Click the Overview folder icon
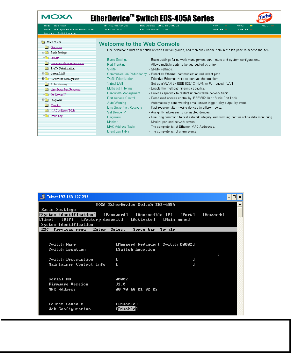This screenshot has height=353, width=291. pyautogui.click(x=47, y=47)
